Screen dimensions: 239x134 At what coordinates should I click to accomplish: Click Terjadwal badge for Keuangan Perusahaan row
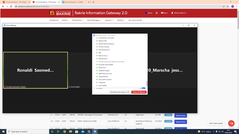click(x=168, y=115)
